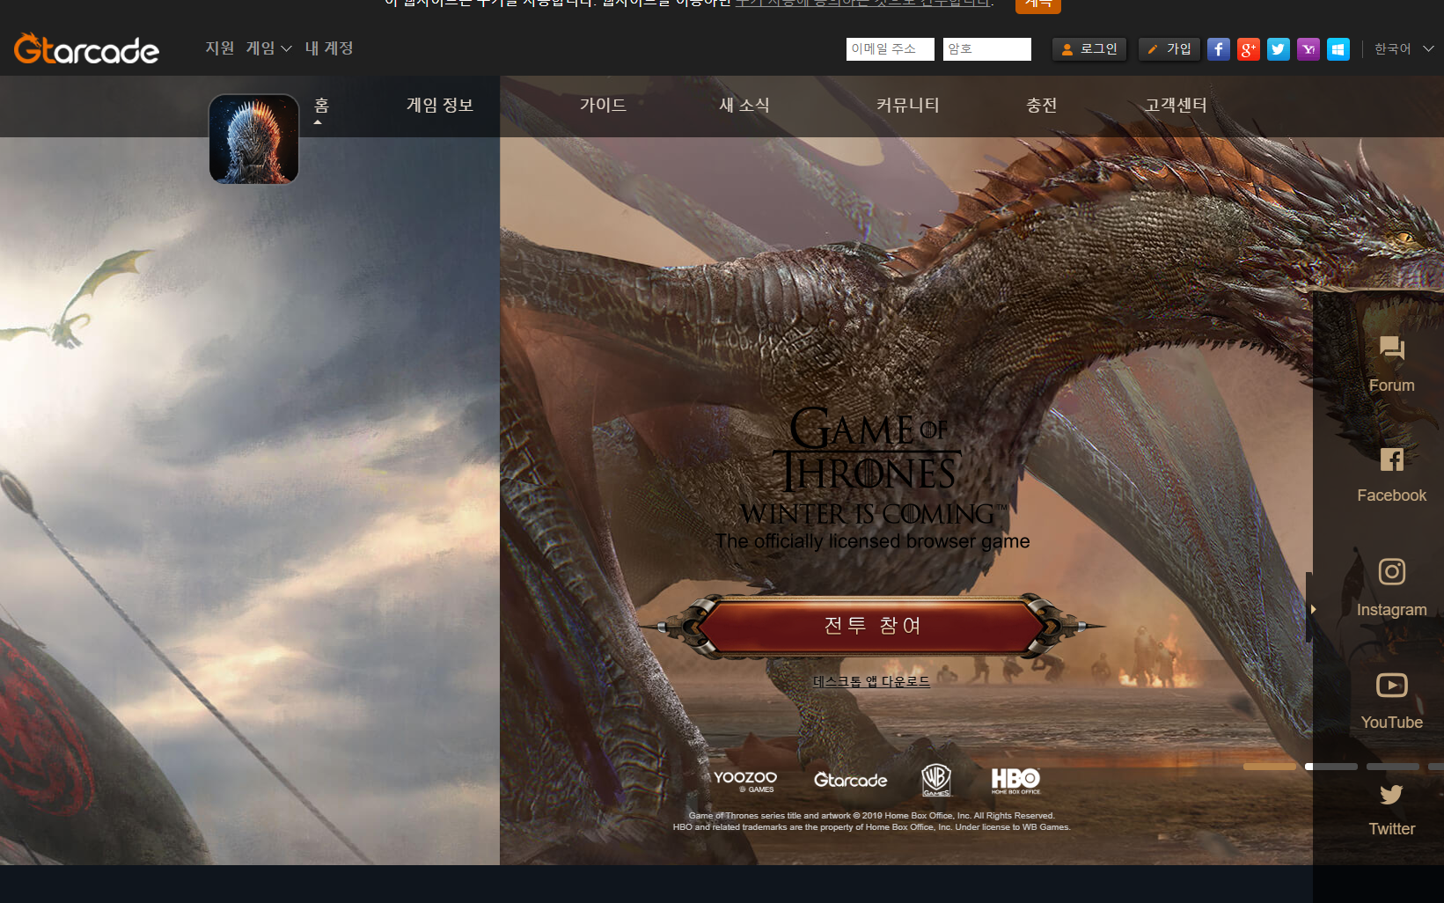Open the YouTube sidebar icon
The width and height of the screenshot is (1444, 903).
pyautogui.click(x=1391, y=701)
